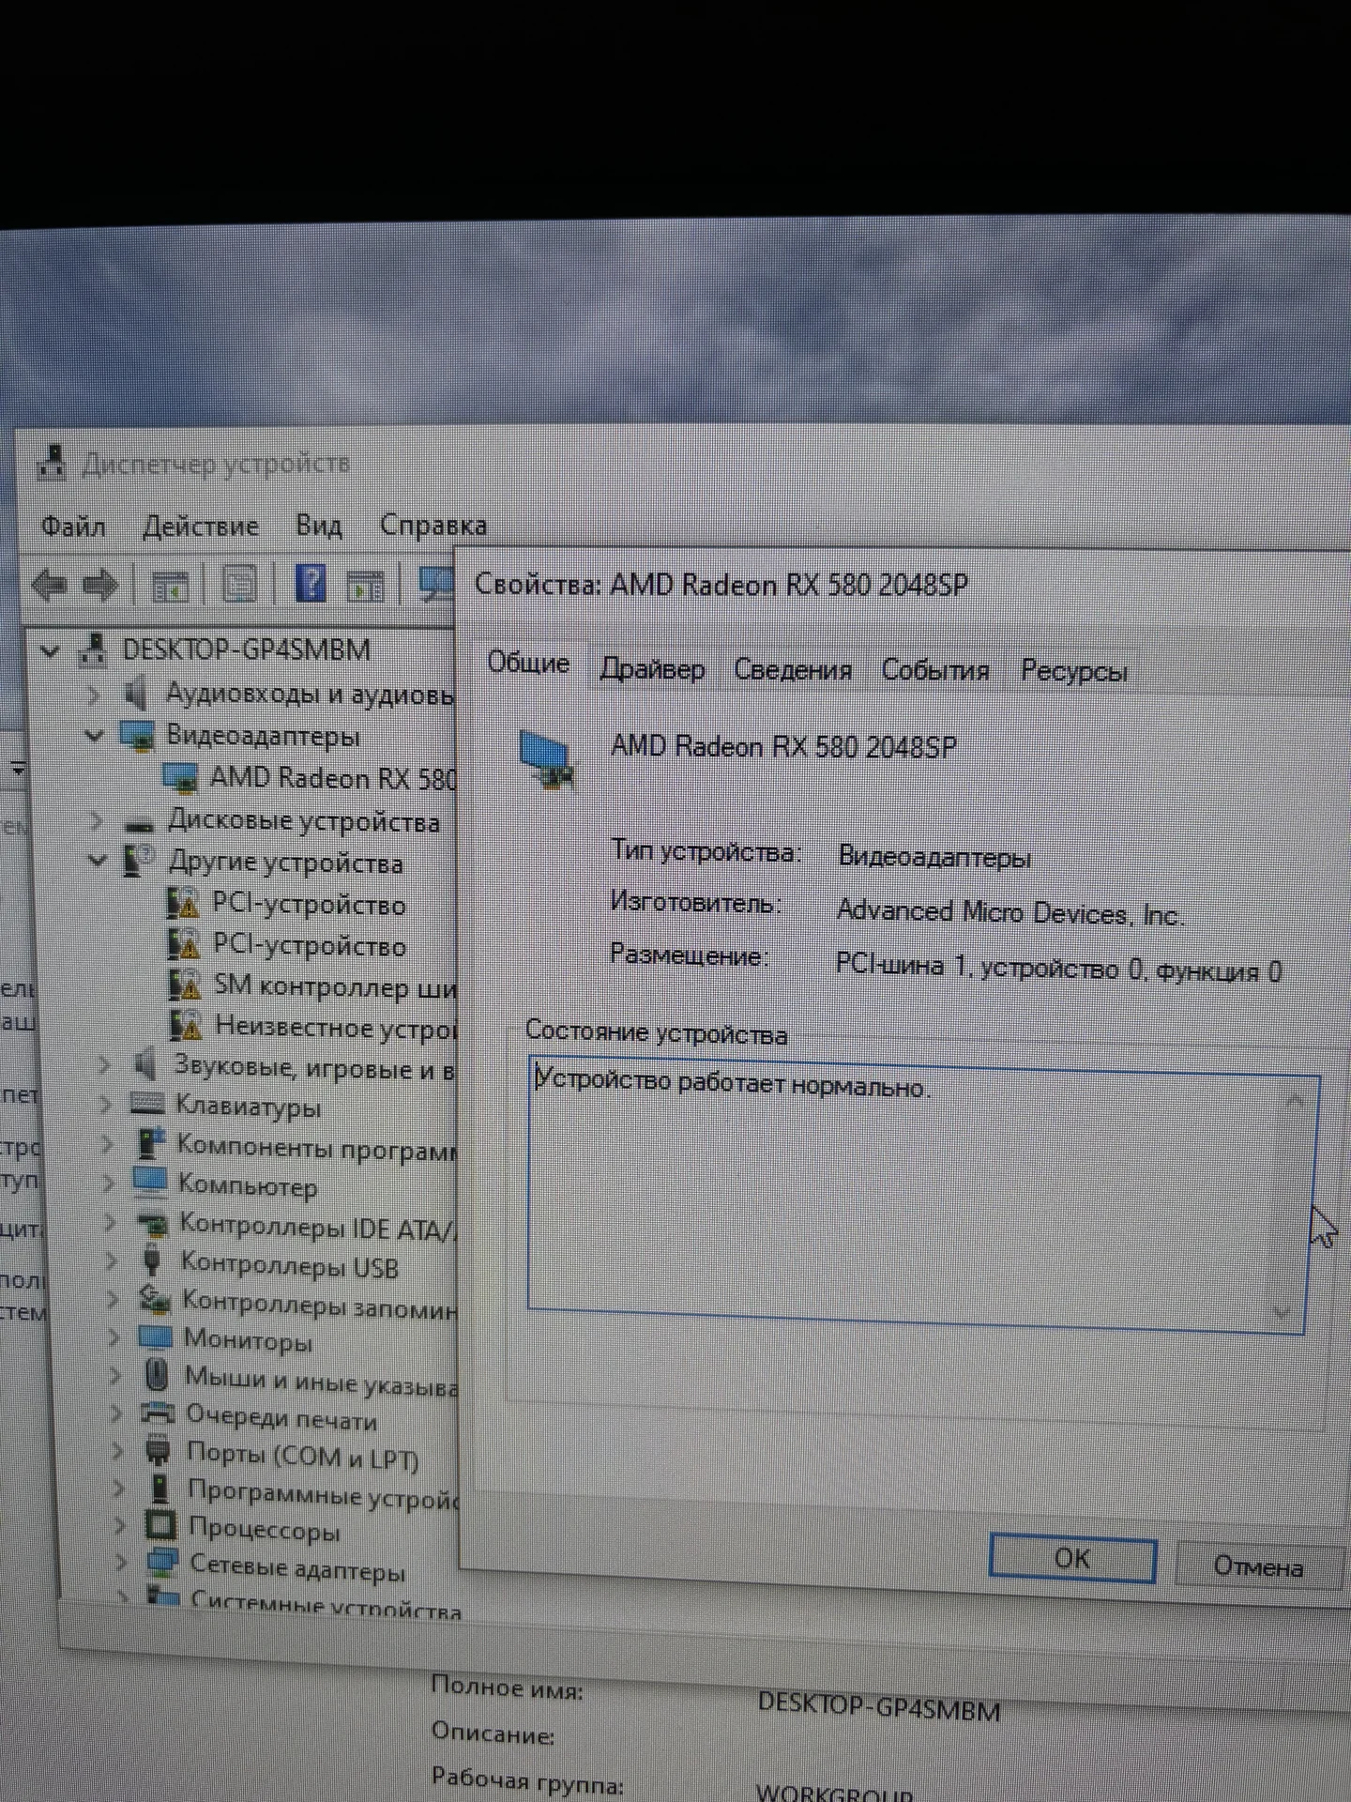Click the Контроллеры USB plug icon
1351x1802 pixels.
tap(151, 1261)
